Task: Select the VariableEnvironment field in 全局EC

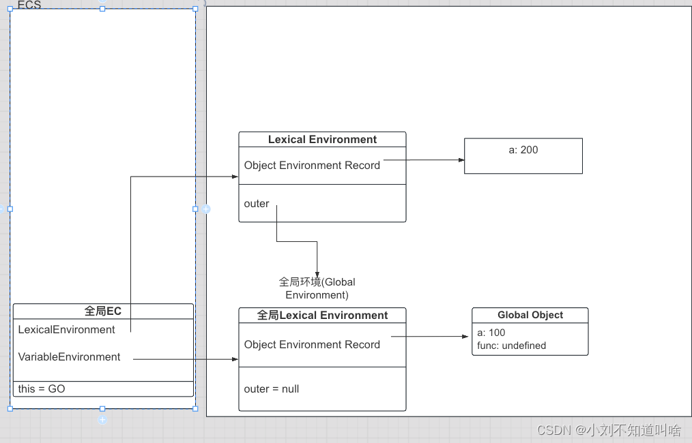Action: [69, 356]
